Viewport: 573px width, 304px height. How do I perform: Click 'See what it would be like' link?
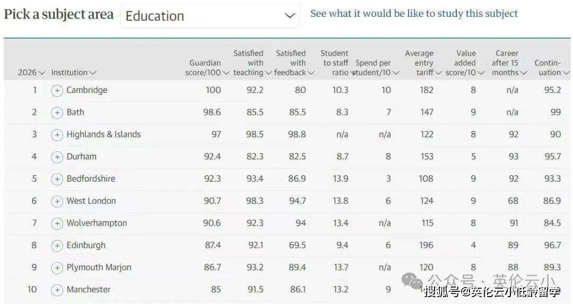[x=414, y=14]
